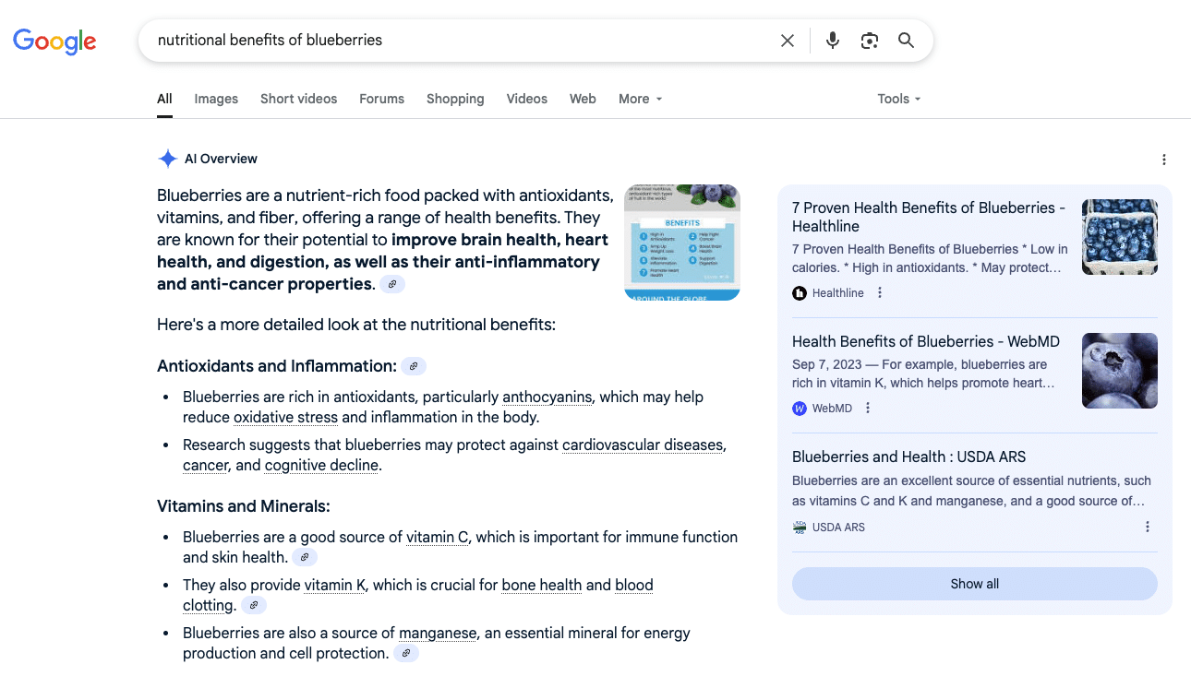Expand the More search filters dropdown
This screenshot has width=1191, height=676.
click(641, 99)
